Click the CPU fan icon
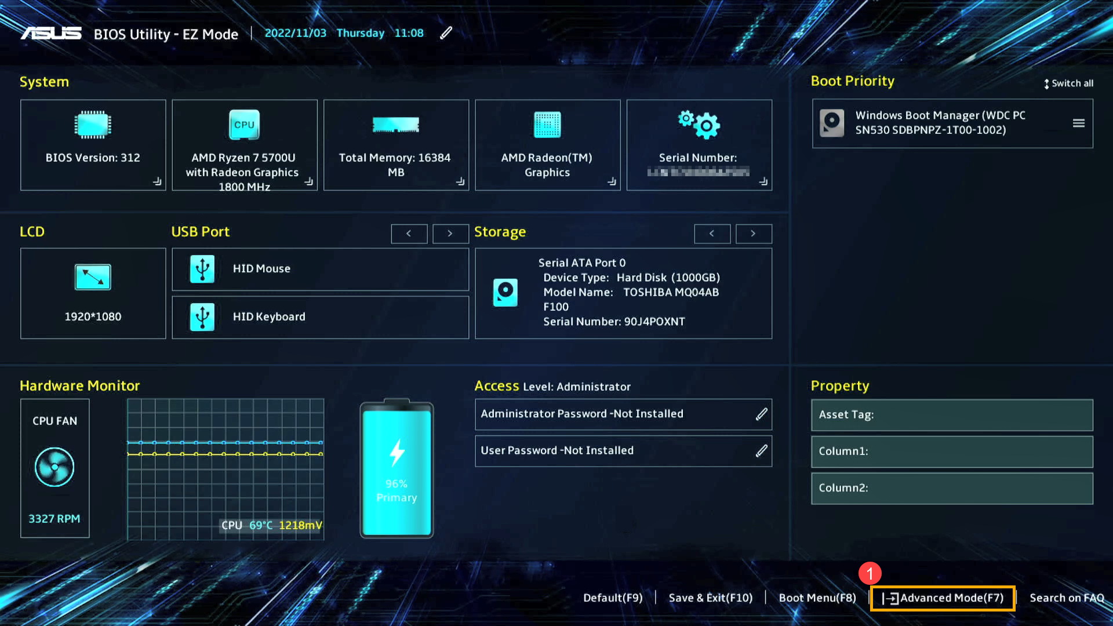 tap(54, 467)
